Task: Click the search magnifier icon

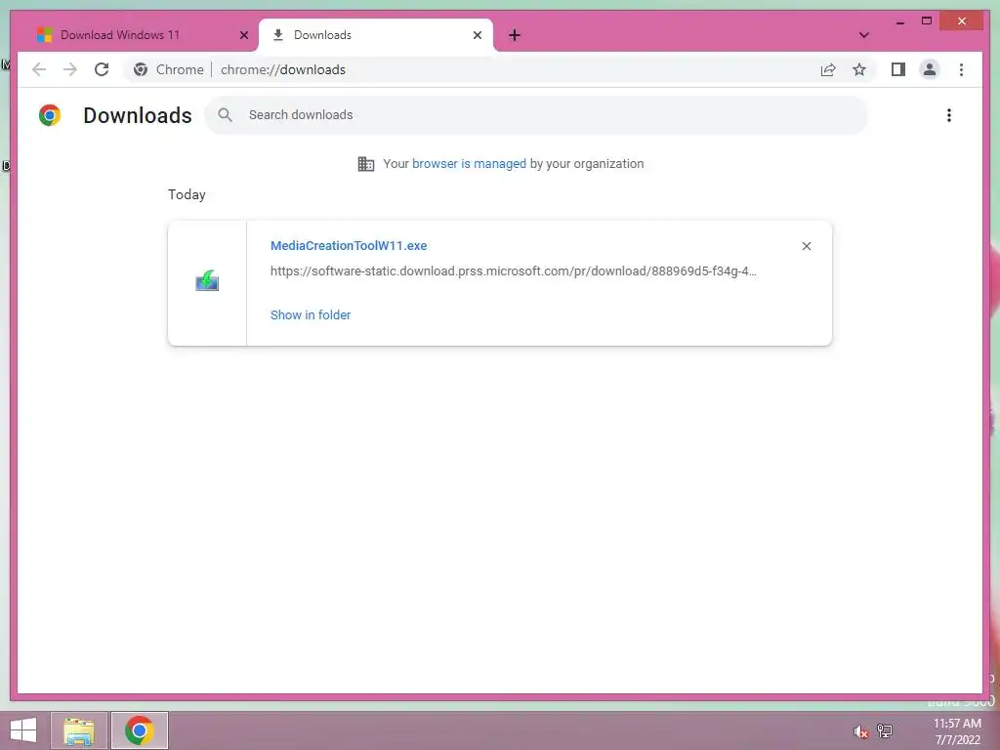Action: pyautogui.click(x=226, y=115)
